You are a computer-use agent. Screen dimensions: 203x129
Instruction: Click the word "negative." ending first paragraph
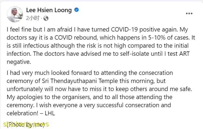[x=19, y=62]
